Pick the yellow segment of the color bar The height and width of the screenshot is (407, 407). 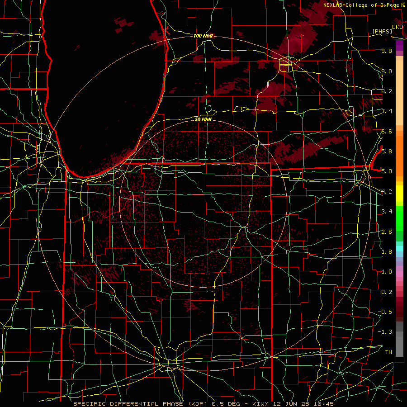pyautogui.click(x=399, y=194)
